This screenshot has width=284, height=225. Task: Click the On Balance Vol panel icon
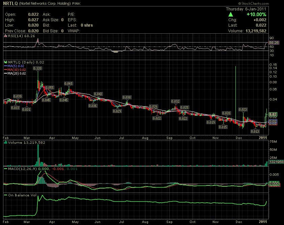tap(6, 195)
